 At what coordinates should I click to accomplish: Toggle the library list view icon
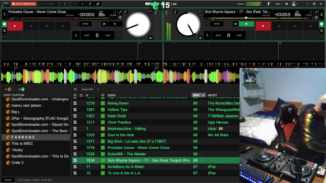tap(75, 89)
